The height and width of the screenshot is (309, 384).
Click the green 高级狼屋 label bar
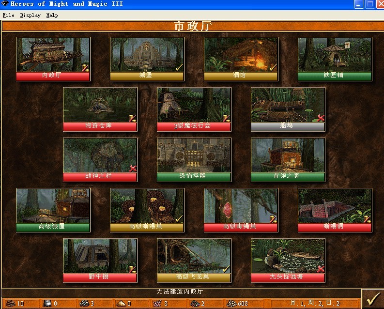coord(53,227)
